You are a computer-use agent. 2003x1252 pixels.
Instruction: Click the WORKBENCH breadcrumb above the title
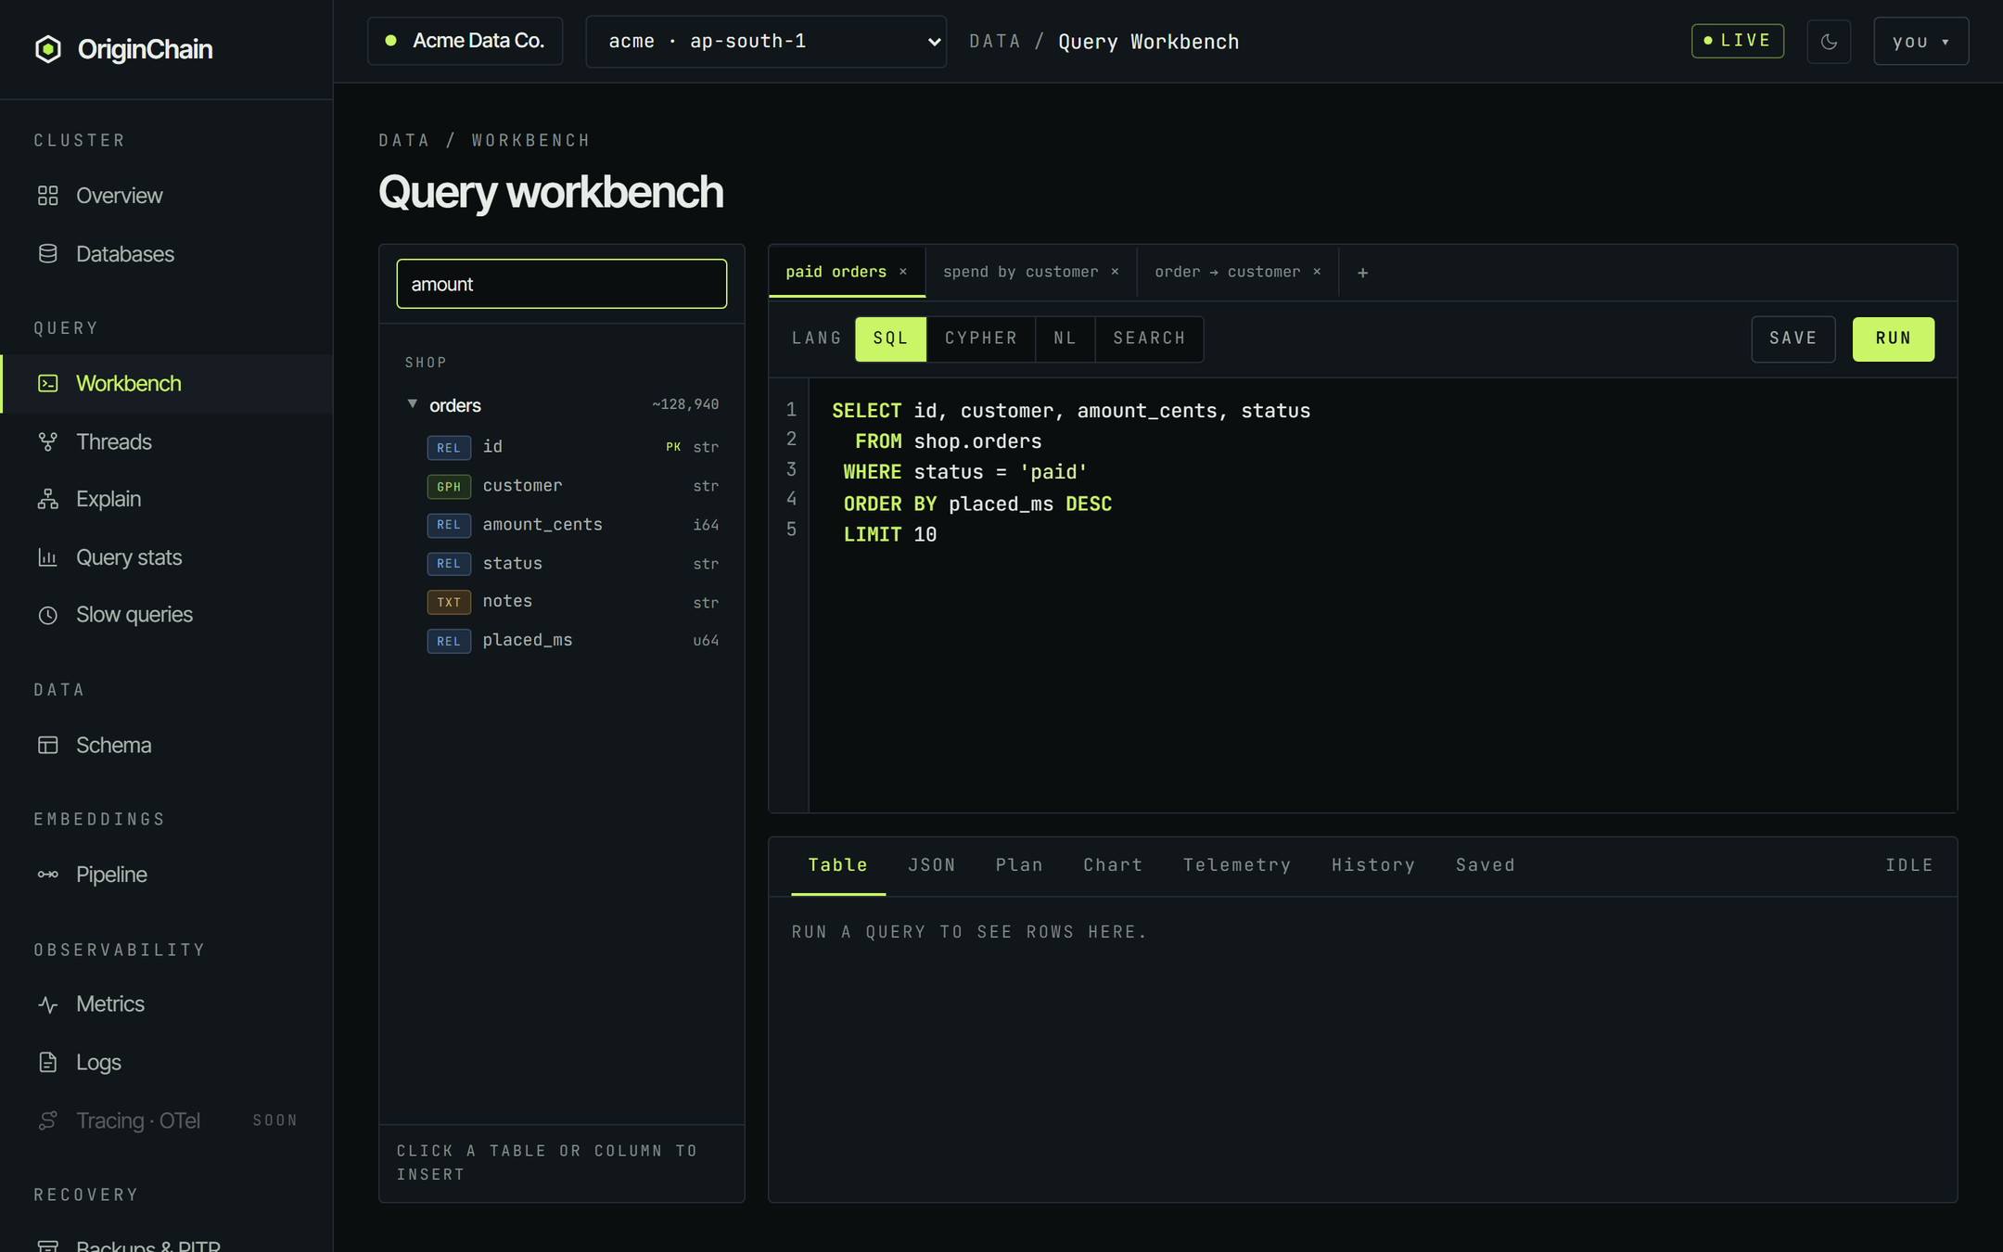coord(530,140)
